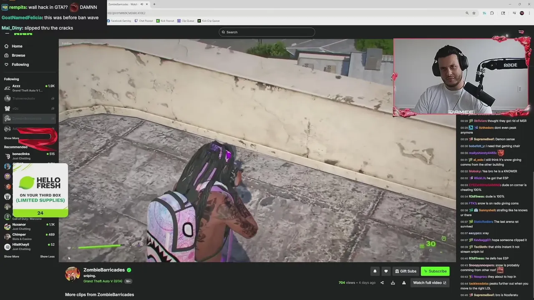The image size is (534, 300).
Task: Open the browser extensions puzzle icon
Action: coord(492,13)
